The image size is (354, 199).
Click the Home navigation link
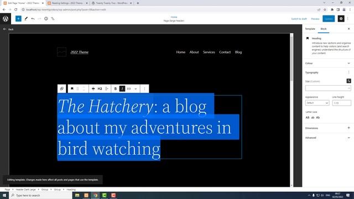tap(181, 52)
